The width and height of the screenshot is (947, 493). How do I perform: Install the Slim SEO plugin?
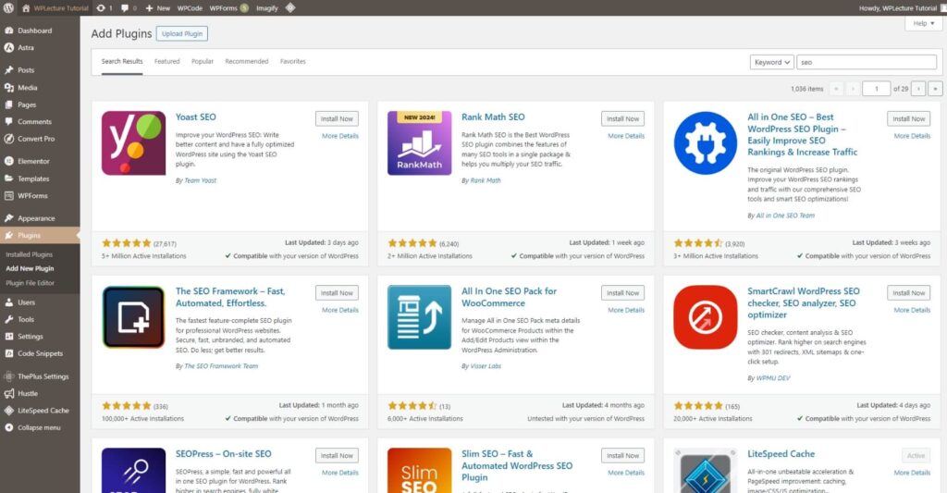click(x=622, y=456)
